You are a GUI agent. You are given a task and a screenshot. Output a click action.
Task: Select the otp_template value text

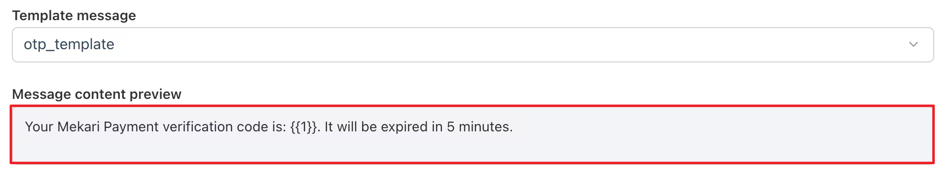69,45
